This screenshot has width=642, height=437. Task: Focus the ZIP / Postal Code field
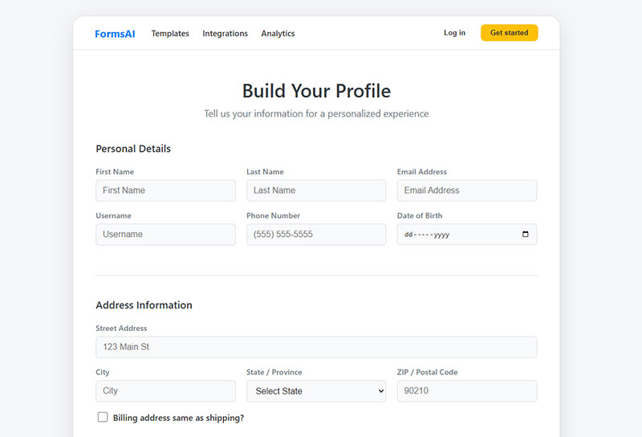466,391
